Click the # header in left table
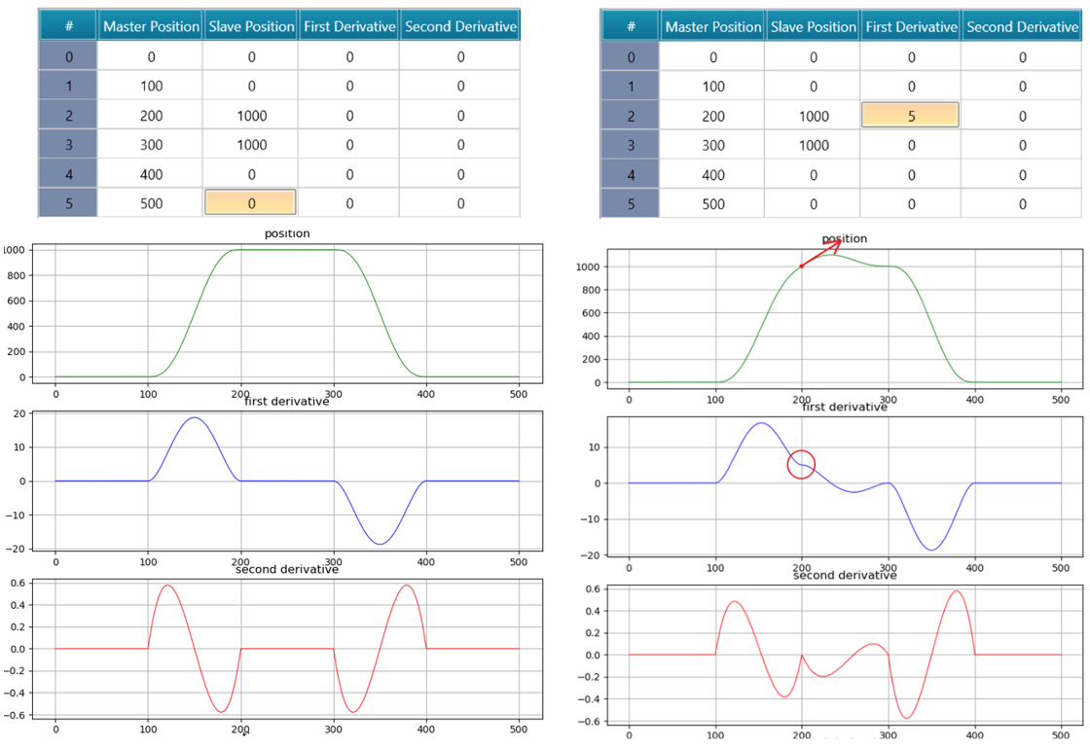The width and height of the screenshot is (1090, 748). [68, 26]
